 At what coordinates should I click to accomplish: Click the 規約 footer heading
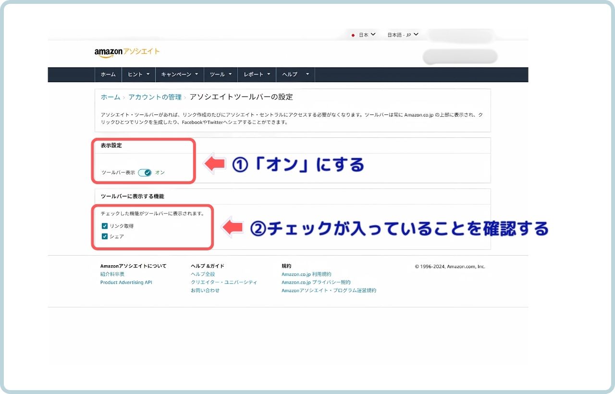tap(286, 266)
